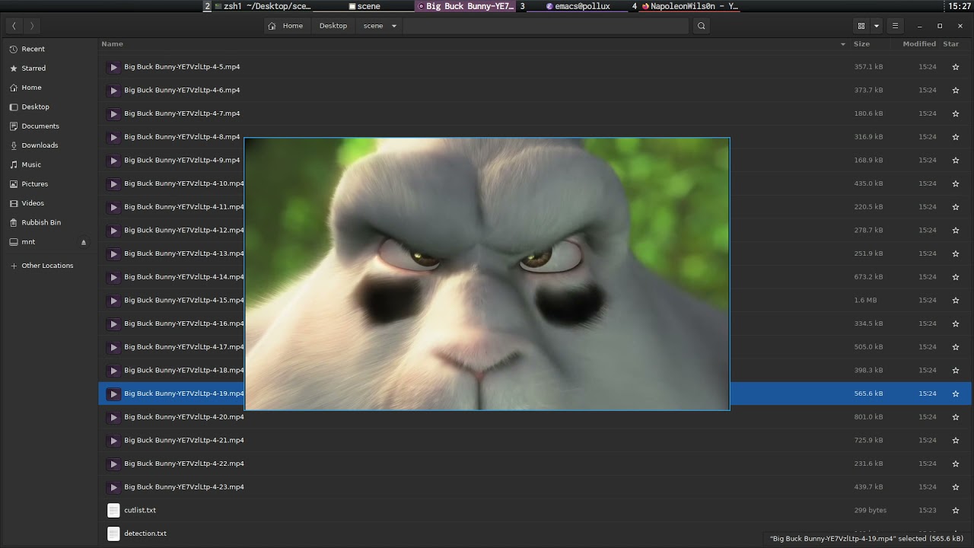Viewport: 974px width, 548px height.
Task: Sort by the Modified column header
Action: pos(919,44)
